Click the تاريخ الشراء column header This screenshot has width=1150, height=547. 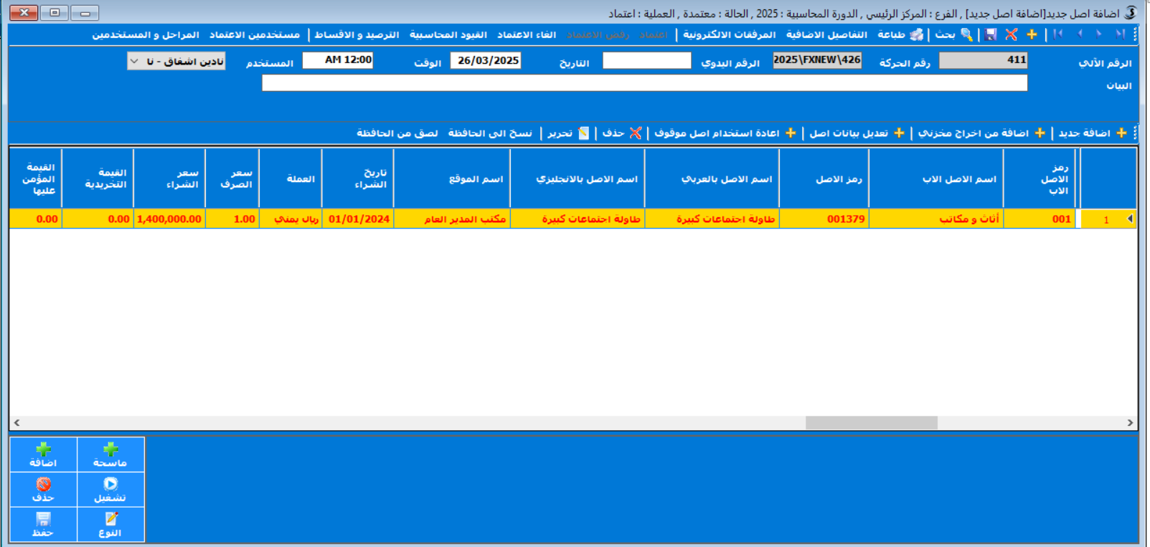358,179
